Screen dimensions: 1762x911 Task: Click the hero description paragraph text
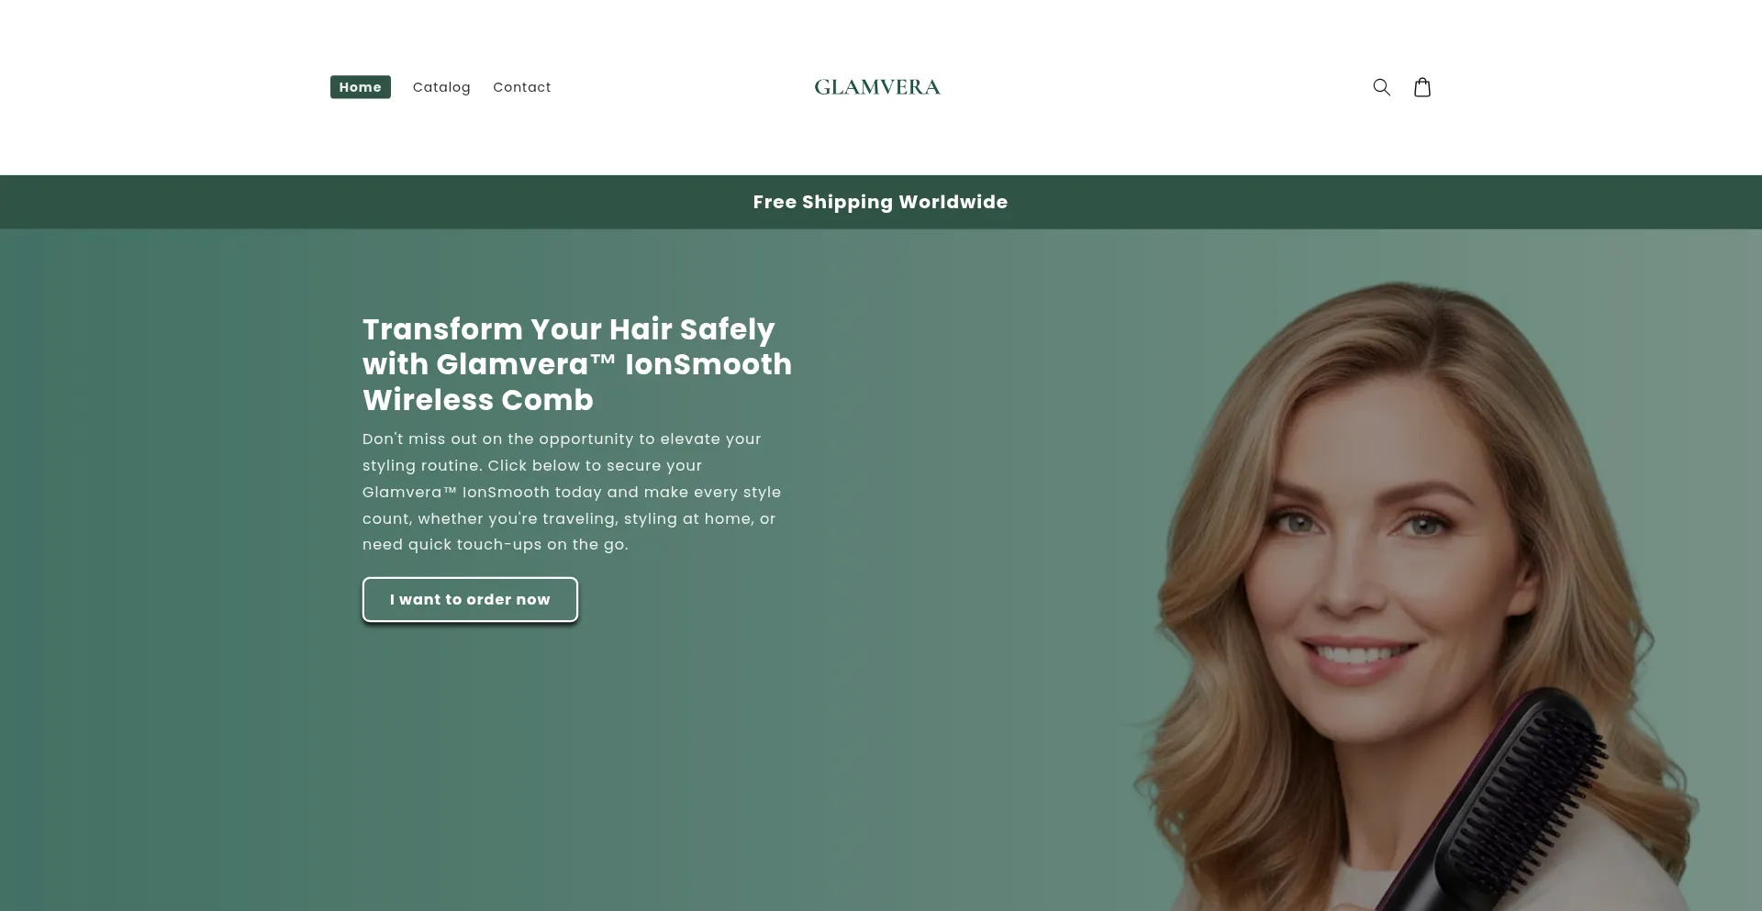click(x=572, y=492)
